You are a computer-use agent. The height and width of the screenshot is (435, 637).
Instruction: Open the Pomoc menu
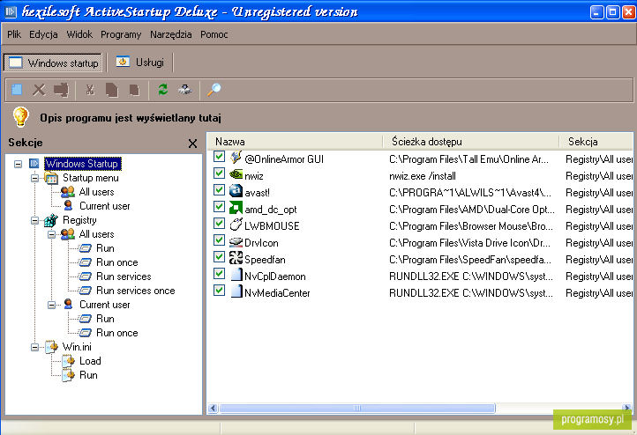[214, 34]
